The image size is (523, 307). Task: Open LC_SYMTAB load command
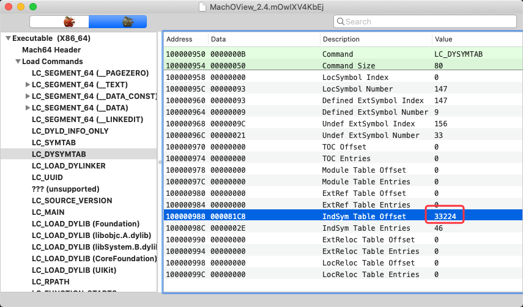click(54, 143)
